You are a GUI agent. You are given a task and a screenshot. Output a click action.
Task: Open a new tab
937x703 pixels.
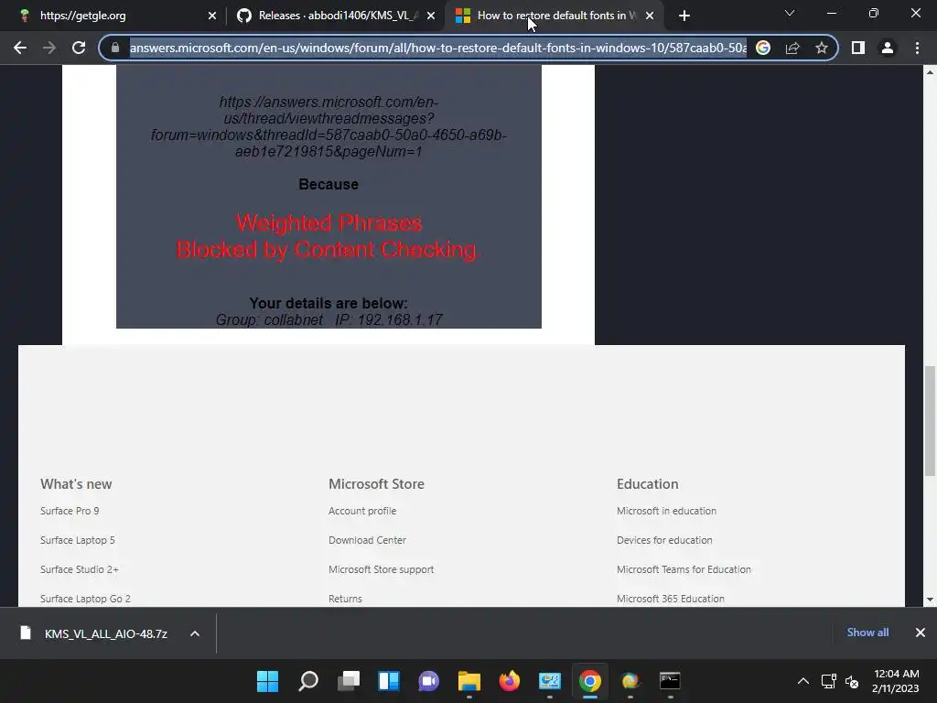684,16
